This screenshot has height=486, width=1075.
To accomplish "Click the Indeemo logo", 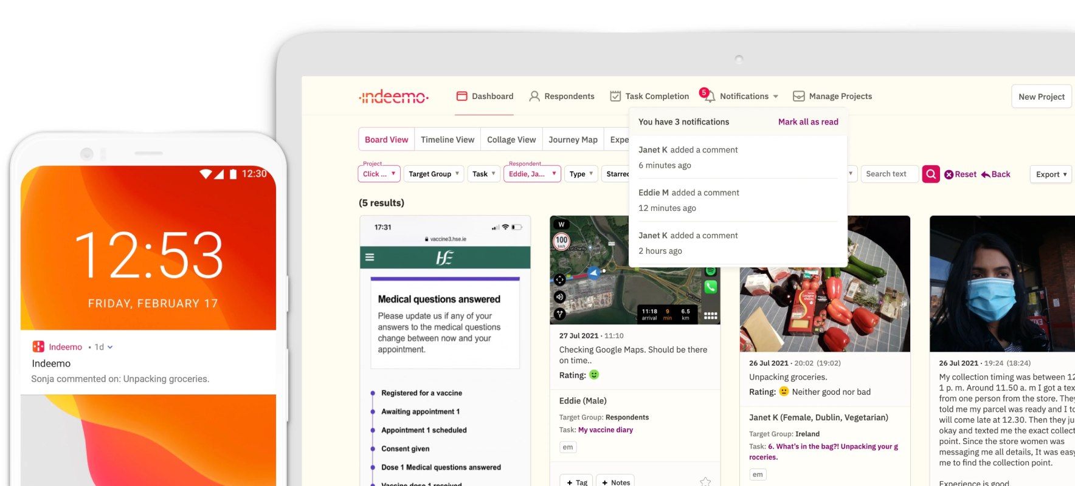I will point(393,96).
